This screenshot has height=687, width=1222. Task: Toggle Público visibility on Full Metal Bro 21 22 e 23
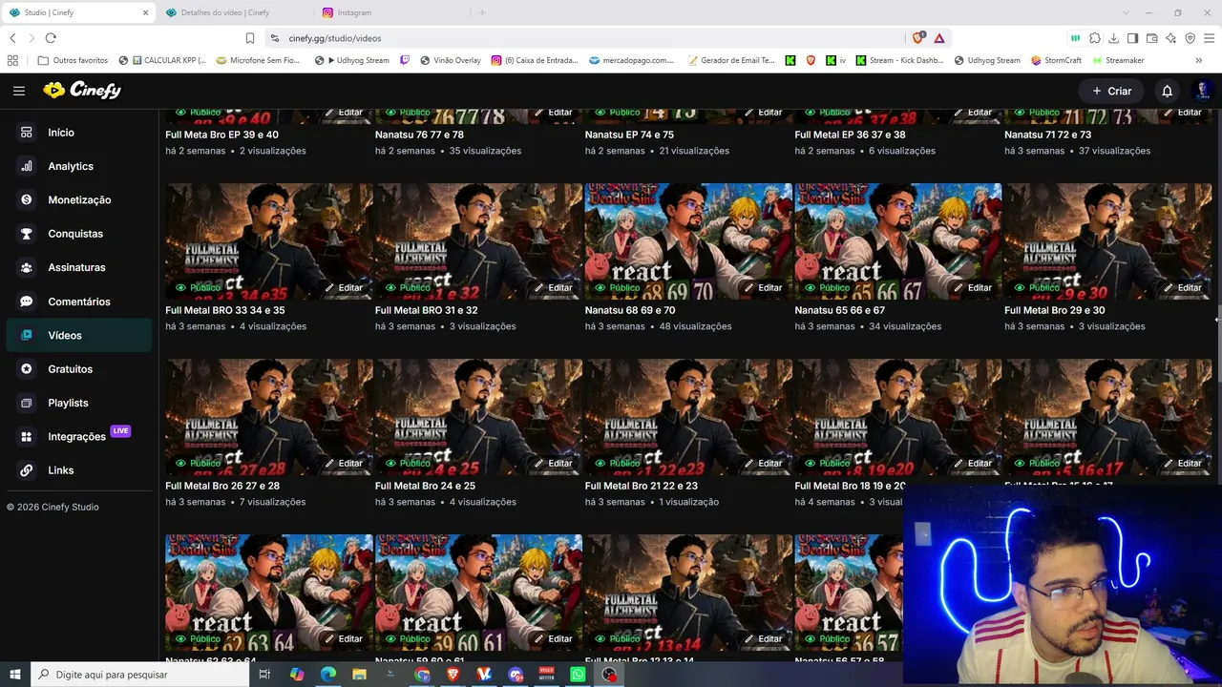click(618, 463)
